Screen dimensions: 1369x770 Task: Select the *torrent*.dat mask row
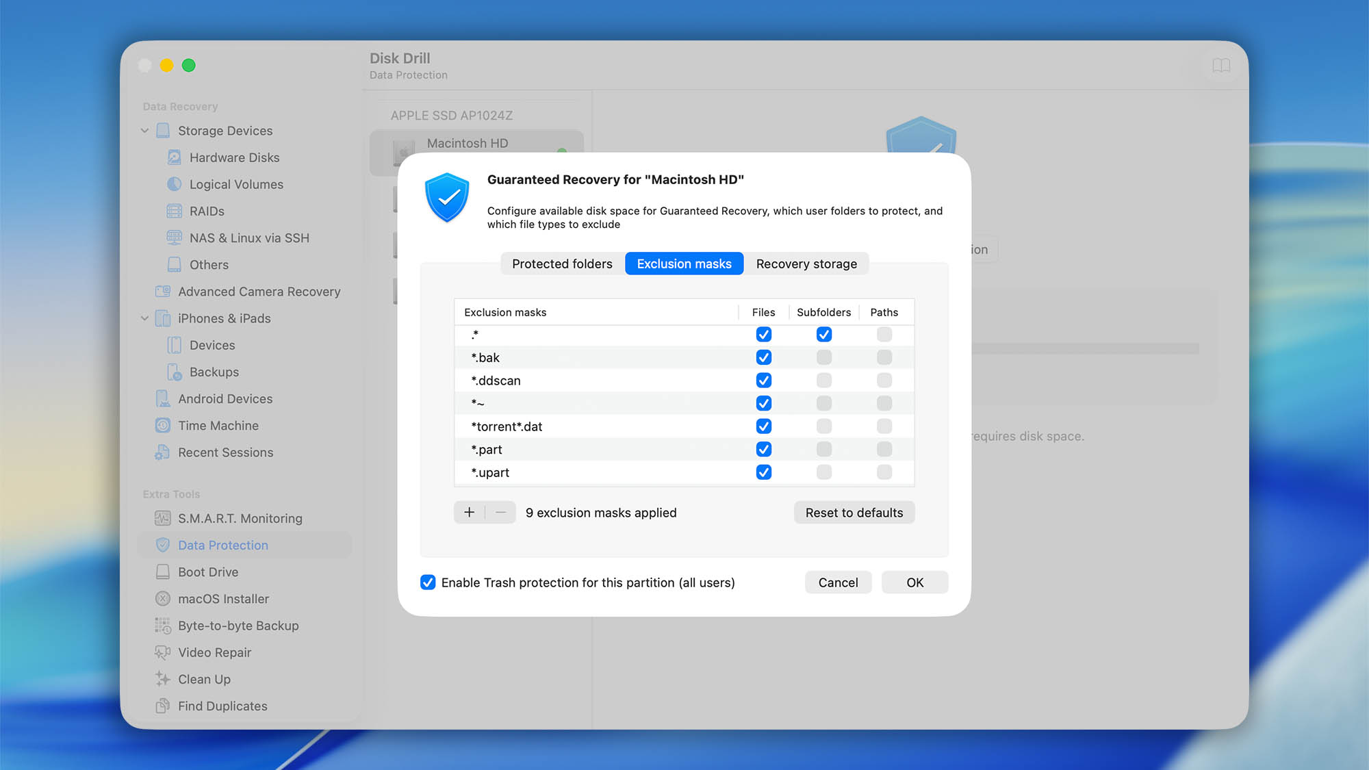[684, 426]
